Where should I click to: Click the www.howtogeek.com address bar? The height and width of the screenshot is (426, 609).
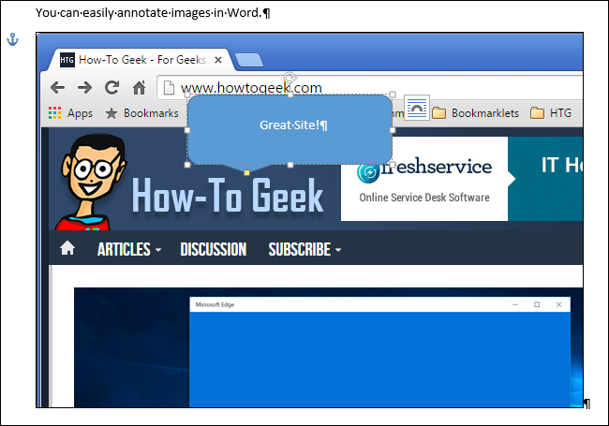click(370, 88)
